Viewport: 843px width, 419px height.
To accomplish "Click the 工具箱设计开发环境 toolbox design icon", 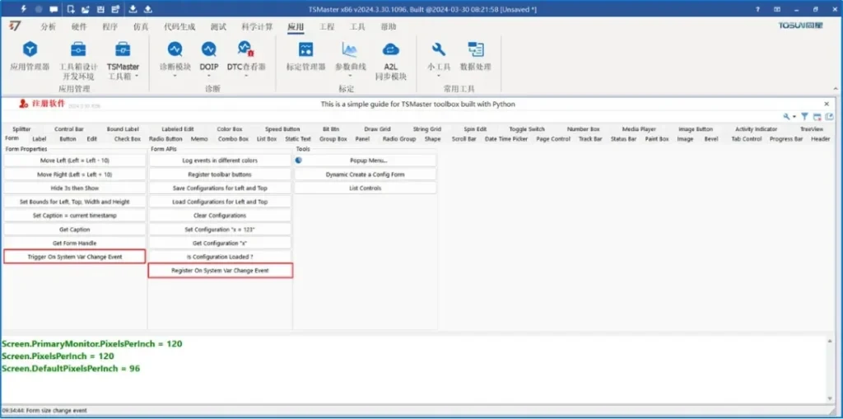I will point(78,51).
